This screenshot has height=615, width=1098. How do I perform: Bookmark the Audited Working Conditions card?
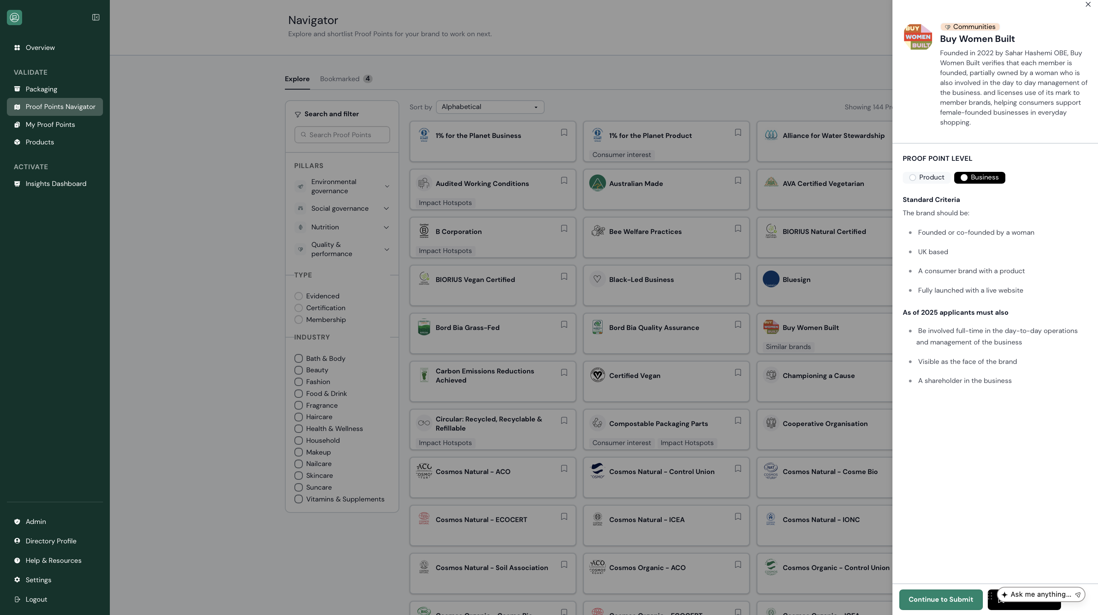click(564, 181)
